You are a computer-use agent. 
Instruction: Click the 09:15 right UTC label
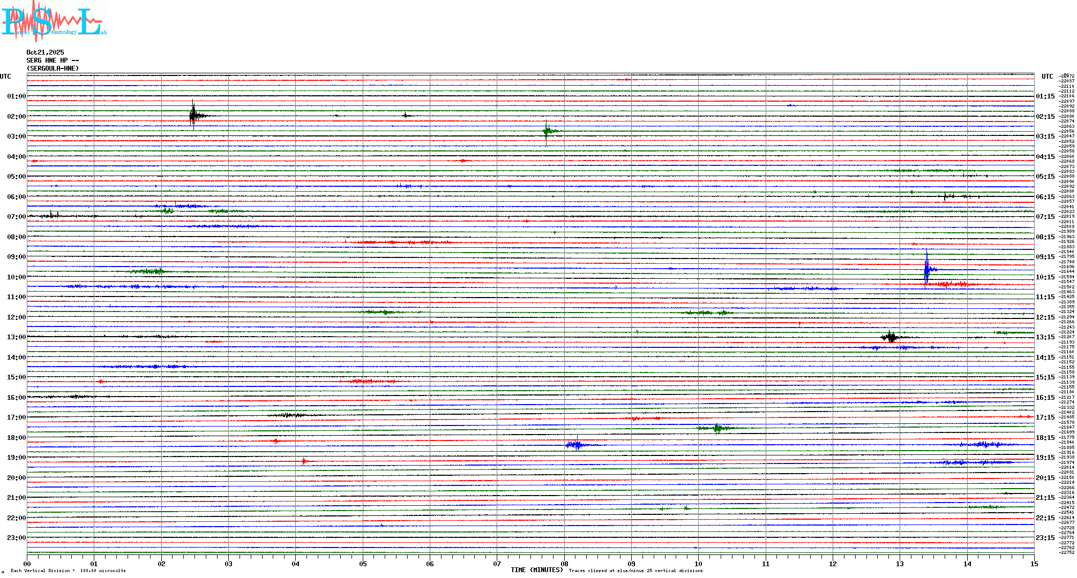coord(1045,257)
